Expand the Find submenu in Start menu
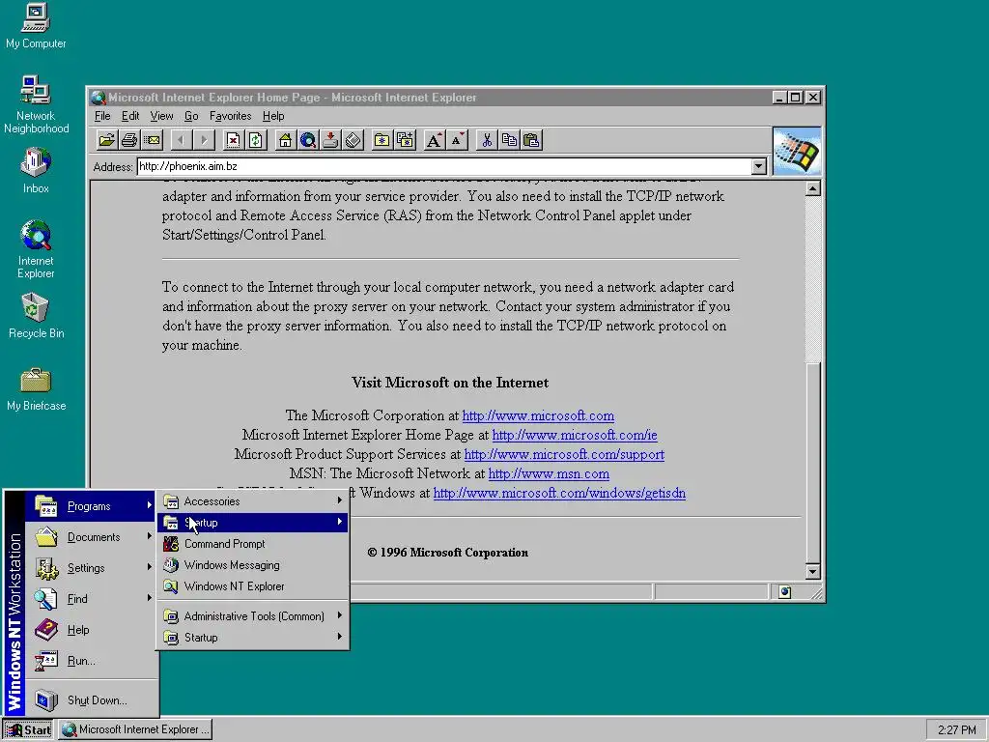The height and width of the screenshot is (742, 989). (x=92, y=599)
